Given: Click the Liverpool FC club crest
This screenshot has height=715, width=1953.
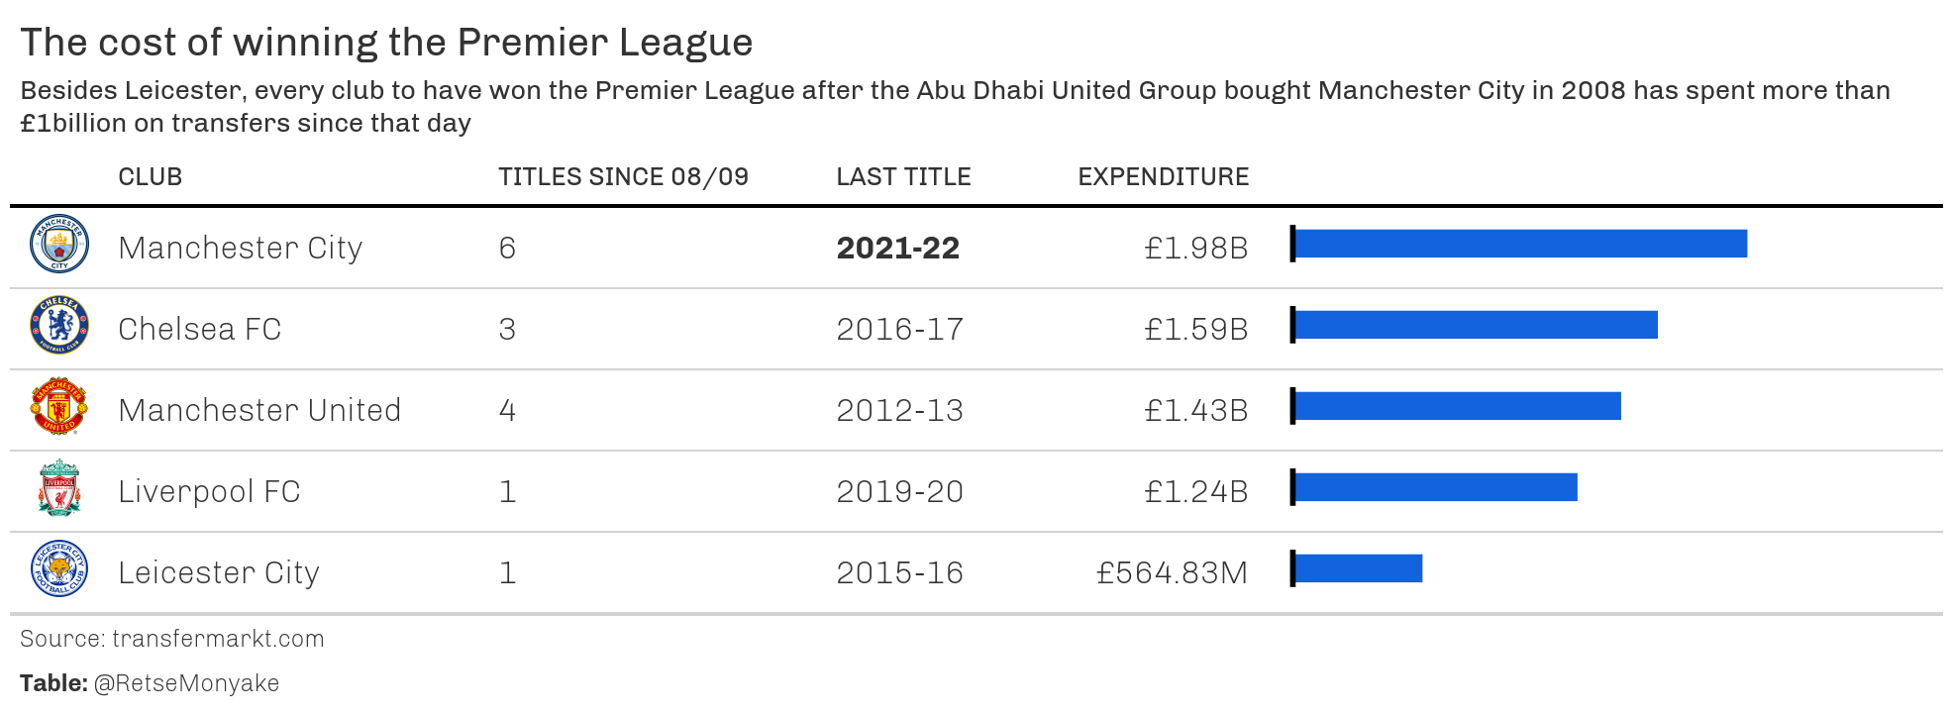Looking at the screenshot, I should 59,488.
